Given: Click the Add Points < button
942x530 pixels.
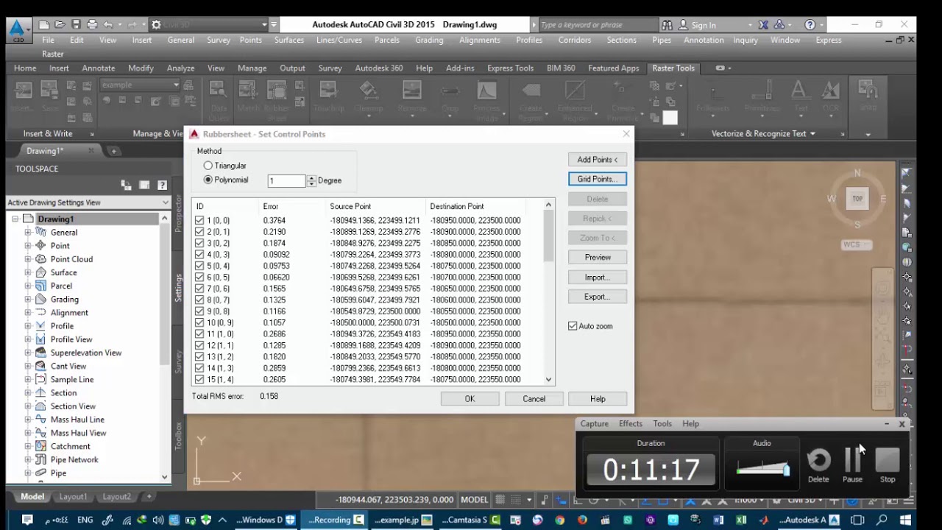Looking at the screenshot, I should click(597, 160).
